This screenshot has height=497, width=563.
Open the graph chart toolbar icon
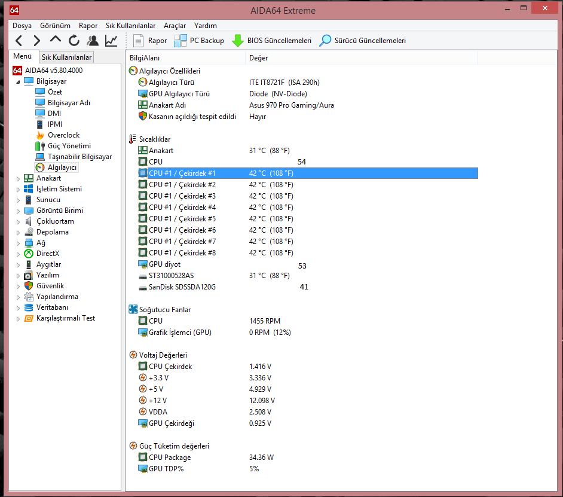(x=111, y=41)
